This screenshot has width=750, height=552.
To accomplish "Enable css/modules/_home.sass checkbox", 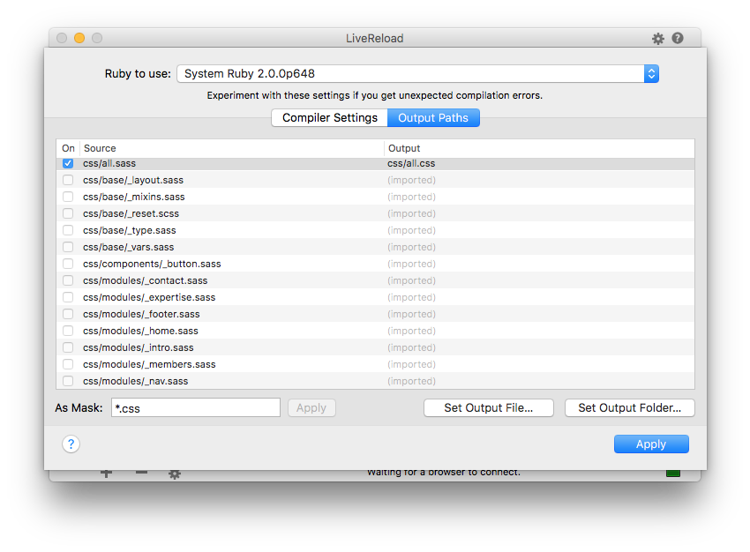I will 68,331.
